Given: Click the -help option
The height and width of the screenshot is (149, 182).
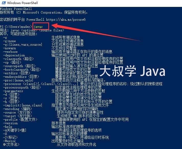Looking at the screenshot, I should [x=8, y=127].
